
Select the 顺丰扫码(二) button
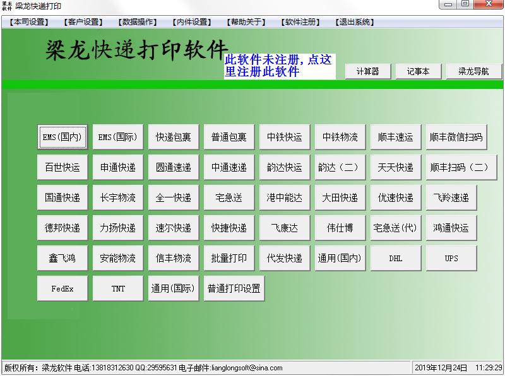click(461, 167)
